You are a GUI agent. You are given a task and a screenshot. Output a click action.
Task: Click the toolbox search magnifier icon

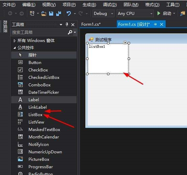[x=70, y=32]
